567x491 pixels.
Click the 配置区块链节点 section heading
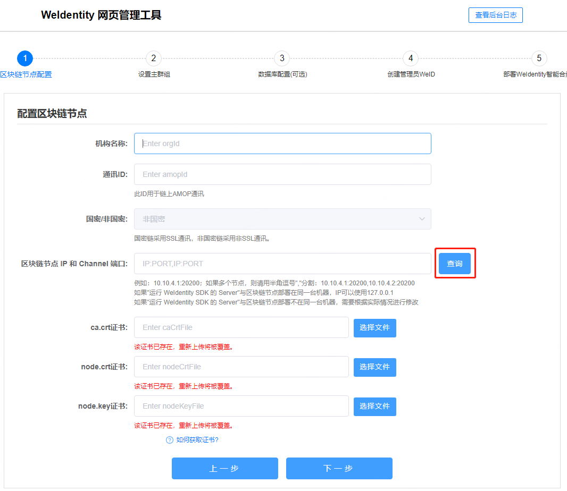coord(52,113)
